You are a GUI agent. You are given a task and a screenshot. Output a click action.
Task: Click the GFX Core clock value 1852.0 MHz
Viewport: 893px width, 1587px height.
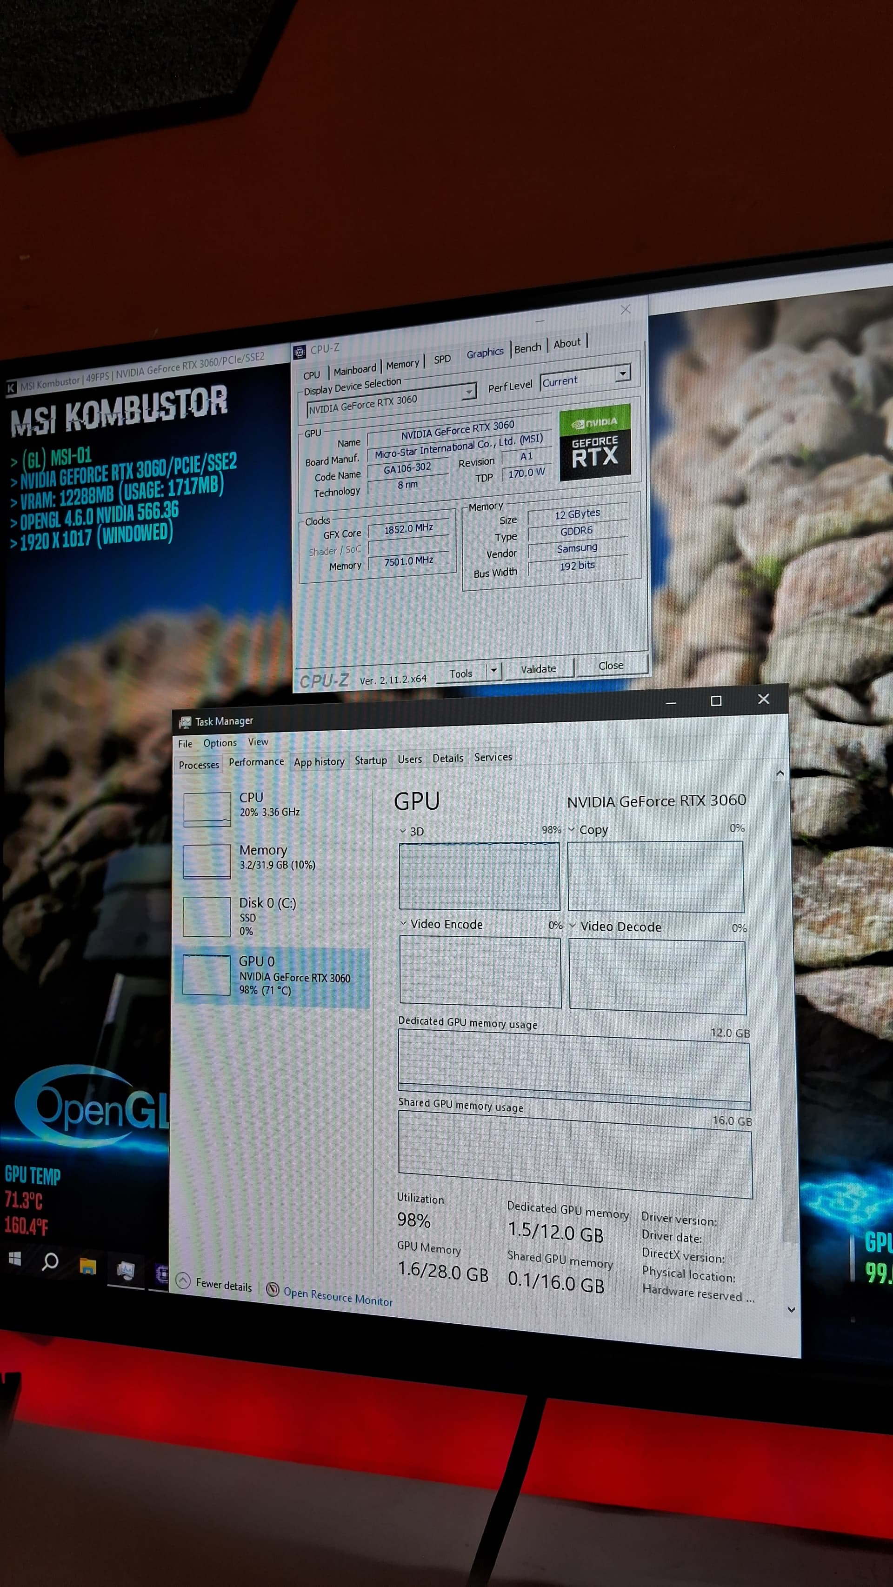click(x=408, y=528)
